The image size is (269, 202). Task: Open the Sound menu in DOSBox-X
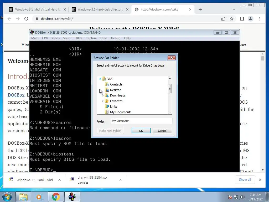tap(68, 38)
